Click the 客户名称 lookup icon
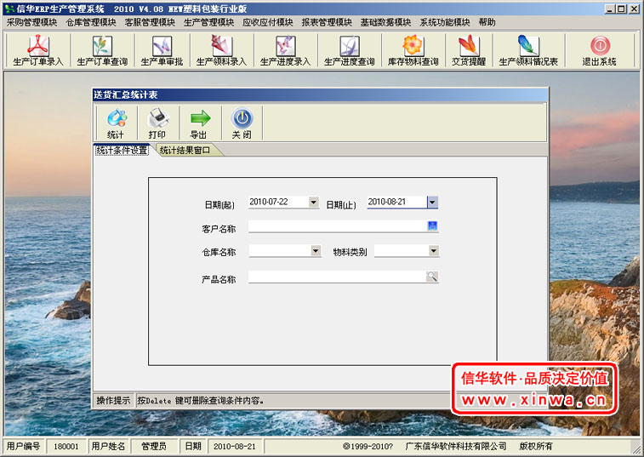 point(432,226)
